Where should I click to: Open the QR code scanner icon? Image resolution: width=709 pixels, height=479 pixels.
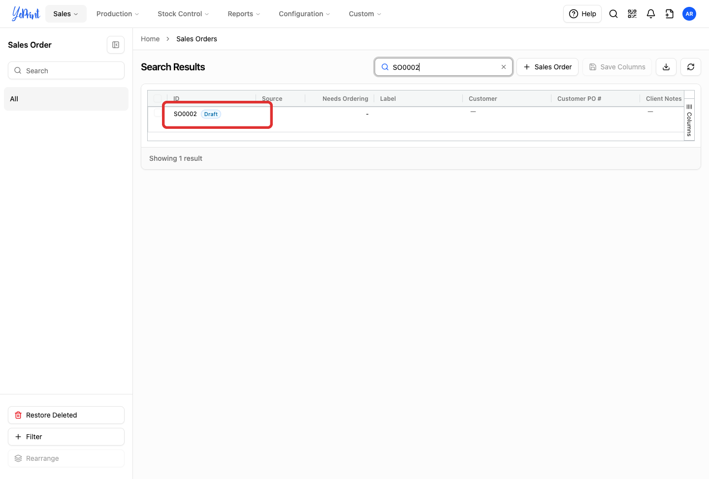(632, 14)
